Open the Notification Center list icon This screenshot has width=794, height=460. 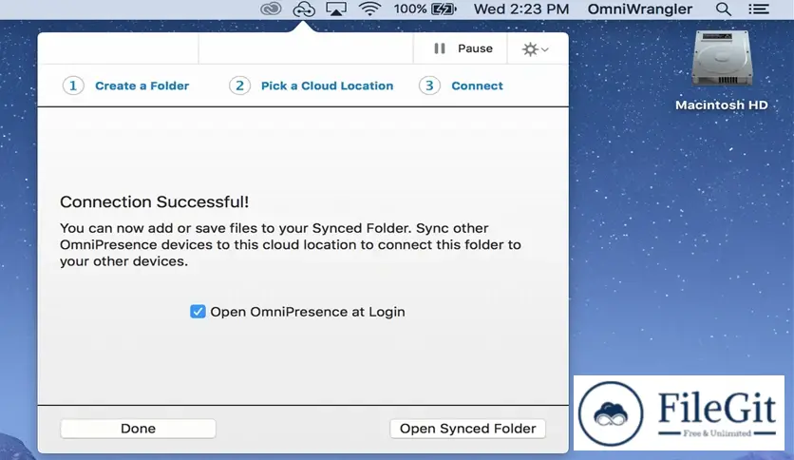[759, 10]
